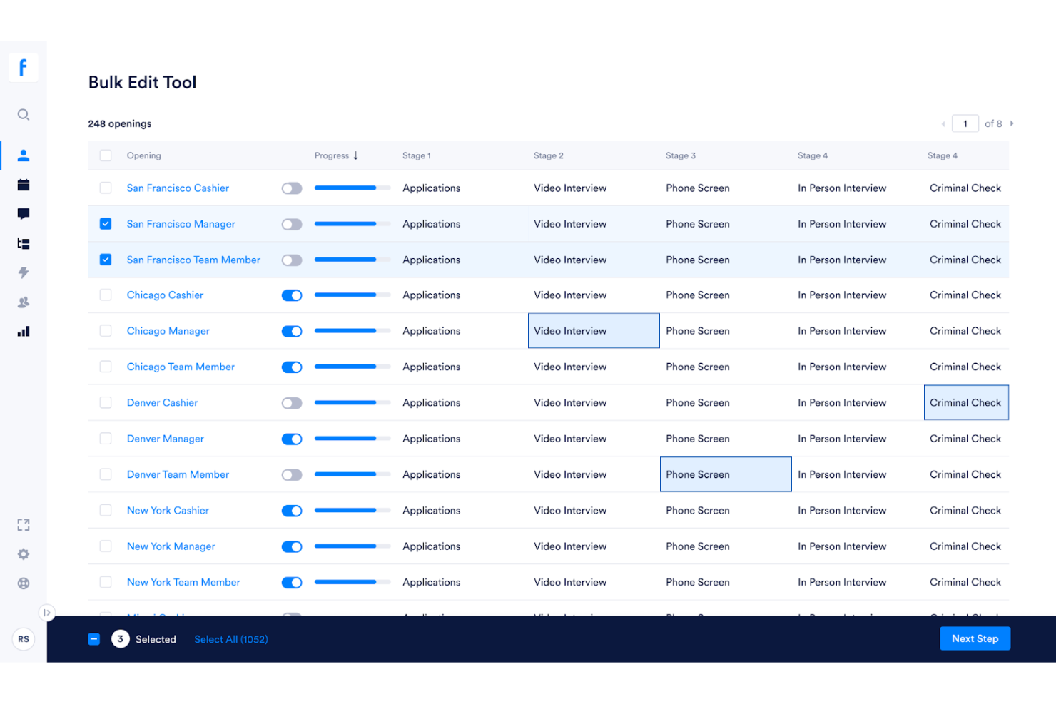This screenshot has height=704, width=1056.
Task: Check the Denver Manager row checkbox
Action: coord(106,439)
